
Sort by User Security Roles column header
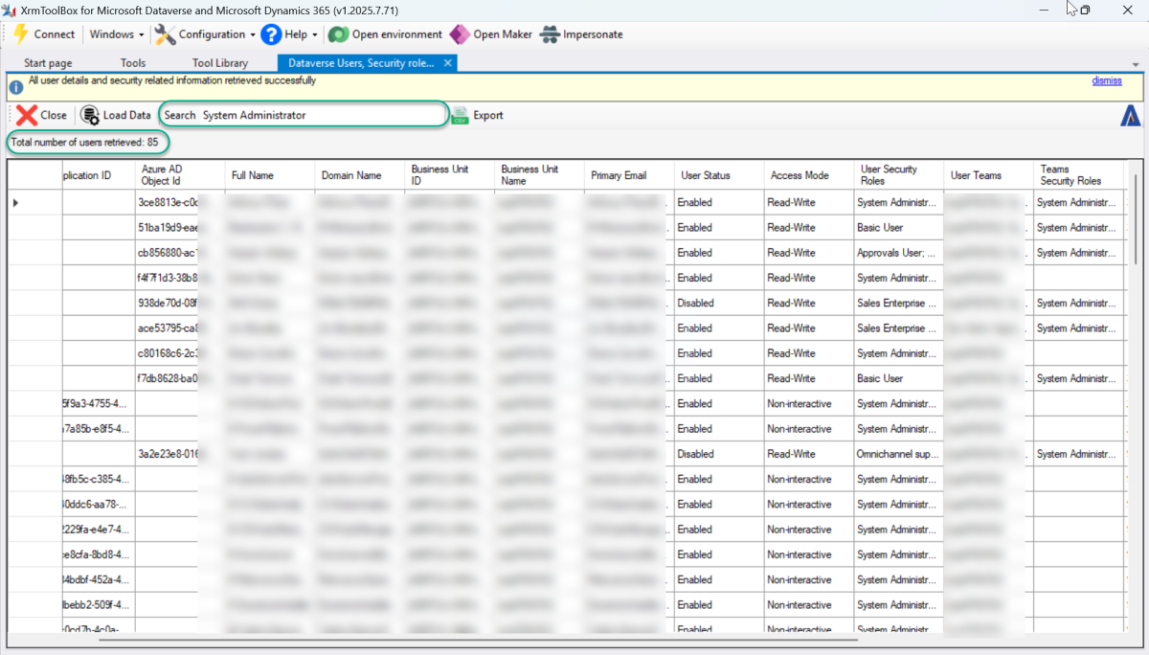pyautogui.click(x=900, y=175)
